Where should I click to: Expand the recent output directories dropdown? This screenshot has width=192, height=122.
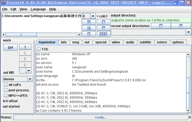pyautogui.click(x=188, y=32)
